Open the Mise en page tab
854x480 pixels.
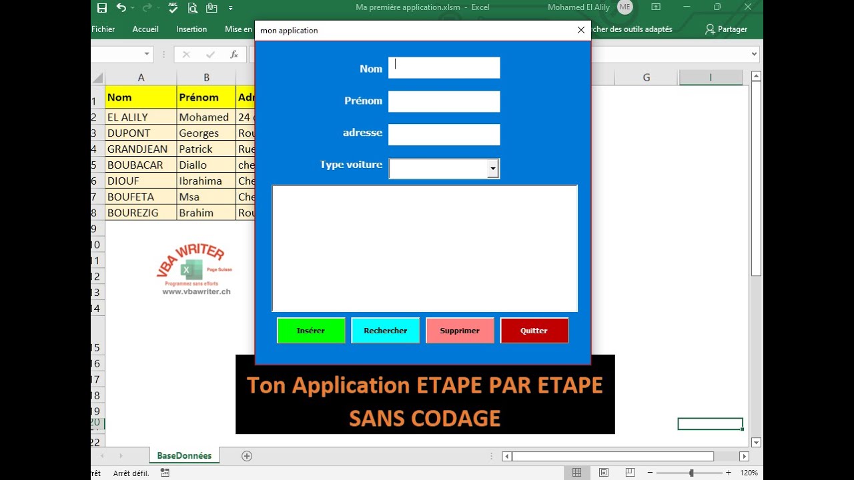pyautogui.click(x=238, y=29)
